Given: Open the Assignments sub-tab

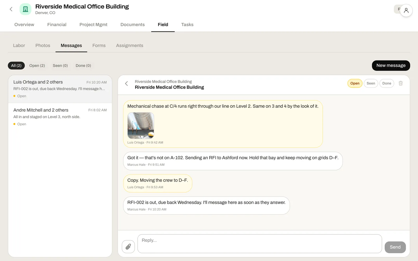Looking at the screenshot, I should tap(130, 45).
